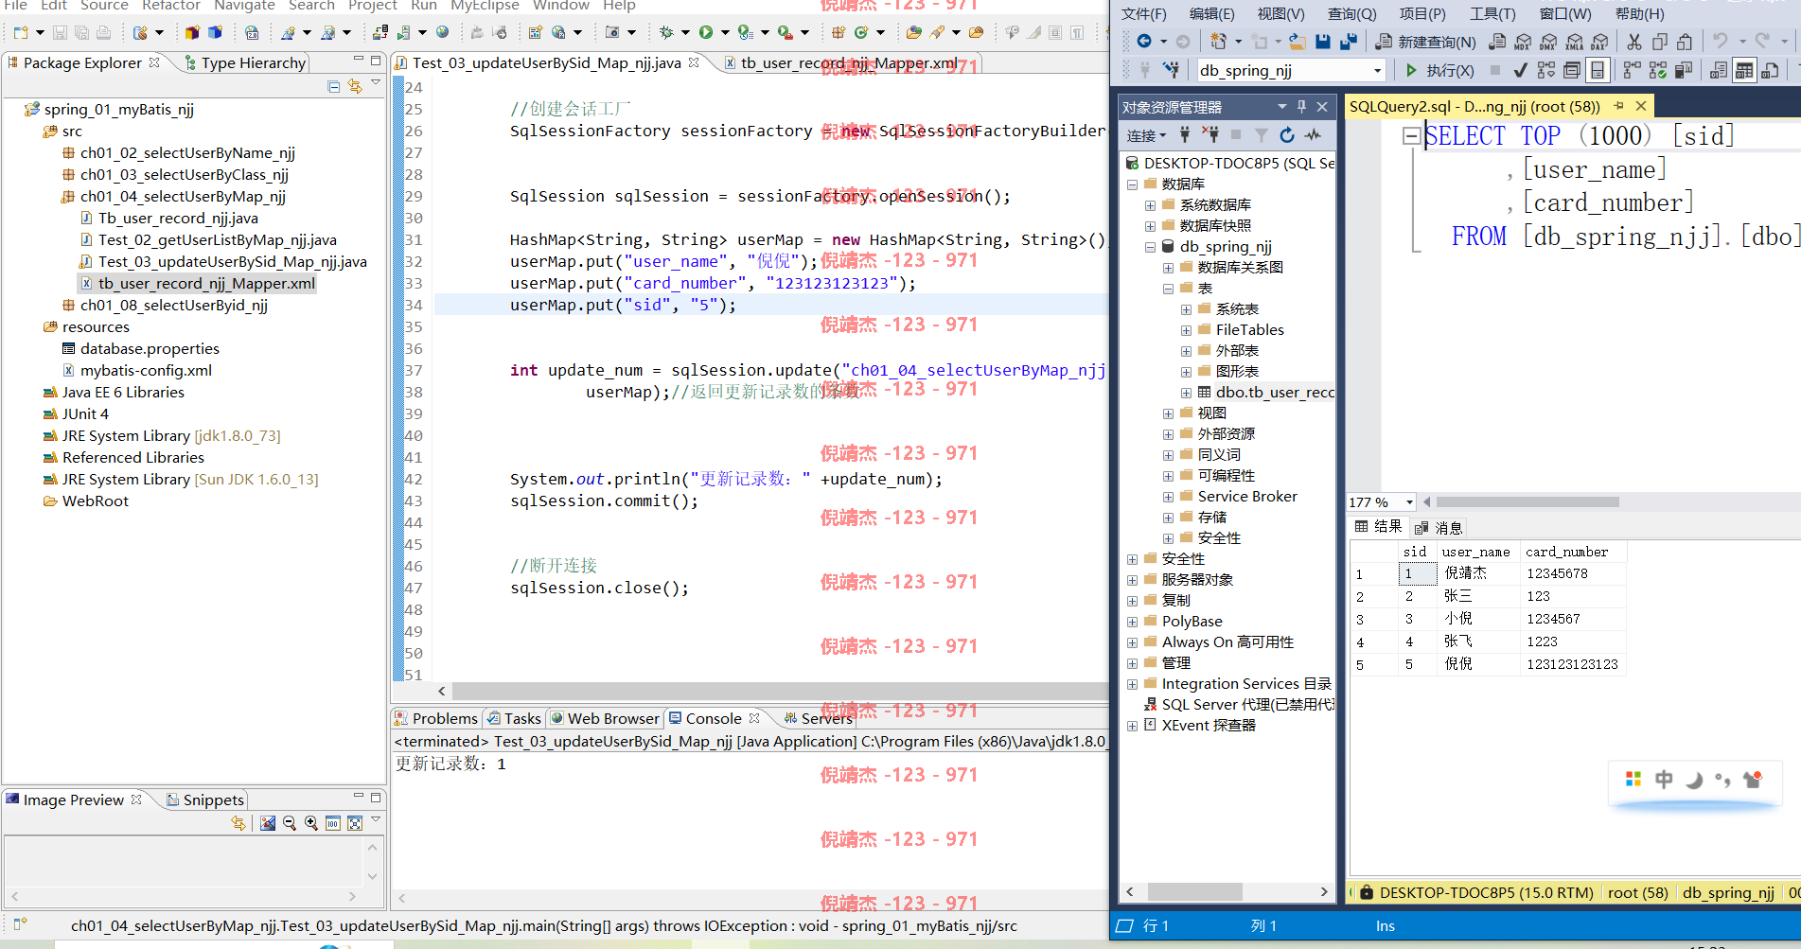Click Object Explorer horizontal scrollbar thumb
The height and width of the screenshot is (949, 1801).
point(1195,892)
